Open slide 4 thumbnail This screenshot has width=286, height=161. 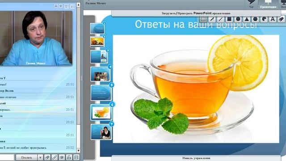(101, 74)
